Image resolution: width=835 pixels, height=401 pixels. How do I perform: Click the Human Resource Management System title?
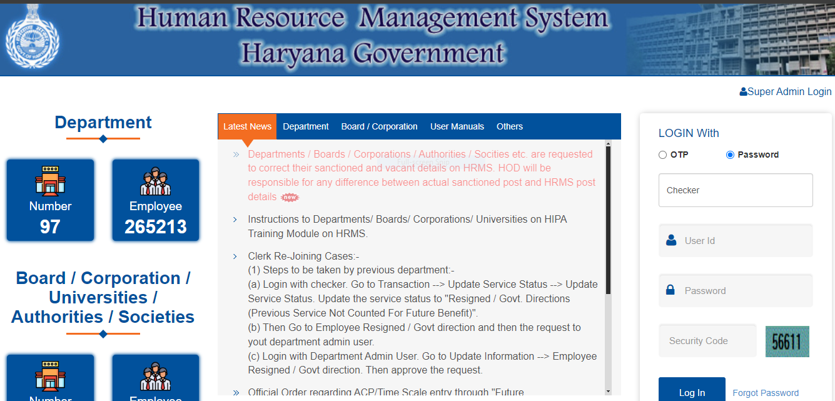pyautogui.click(x=372, y=18)
